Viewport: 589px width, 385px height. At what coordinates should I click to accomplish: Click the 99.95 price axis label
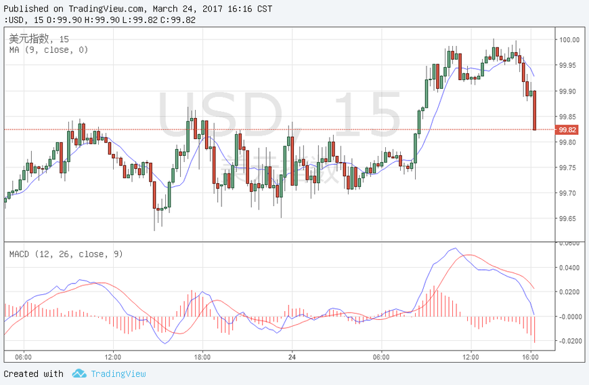(567, 66)
